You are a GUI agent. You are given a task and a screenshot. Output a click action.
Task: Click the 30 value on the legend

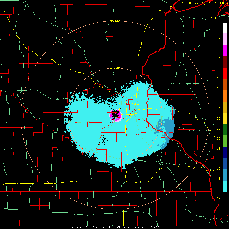point(219,118)
